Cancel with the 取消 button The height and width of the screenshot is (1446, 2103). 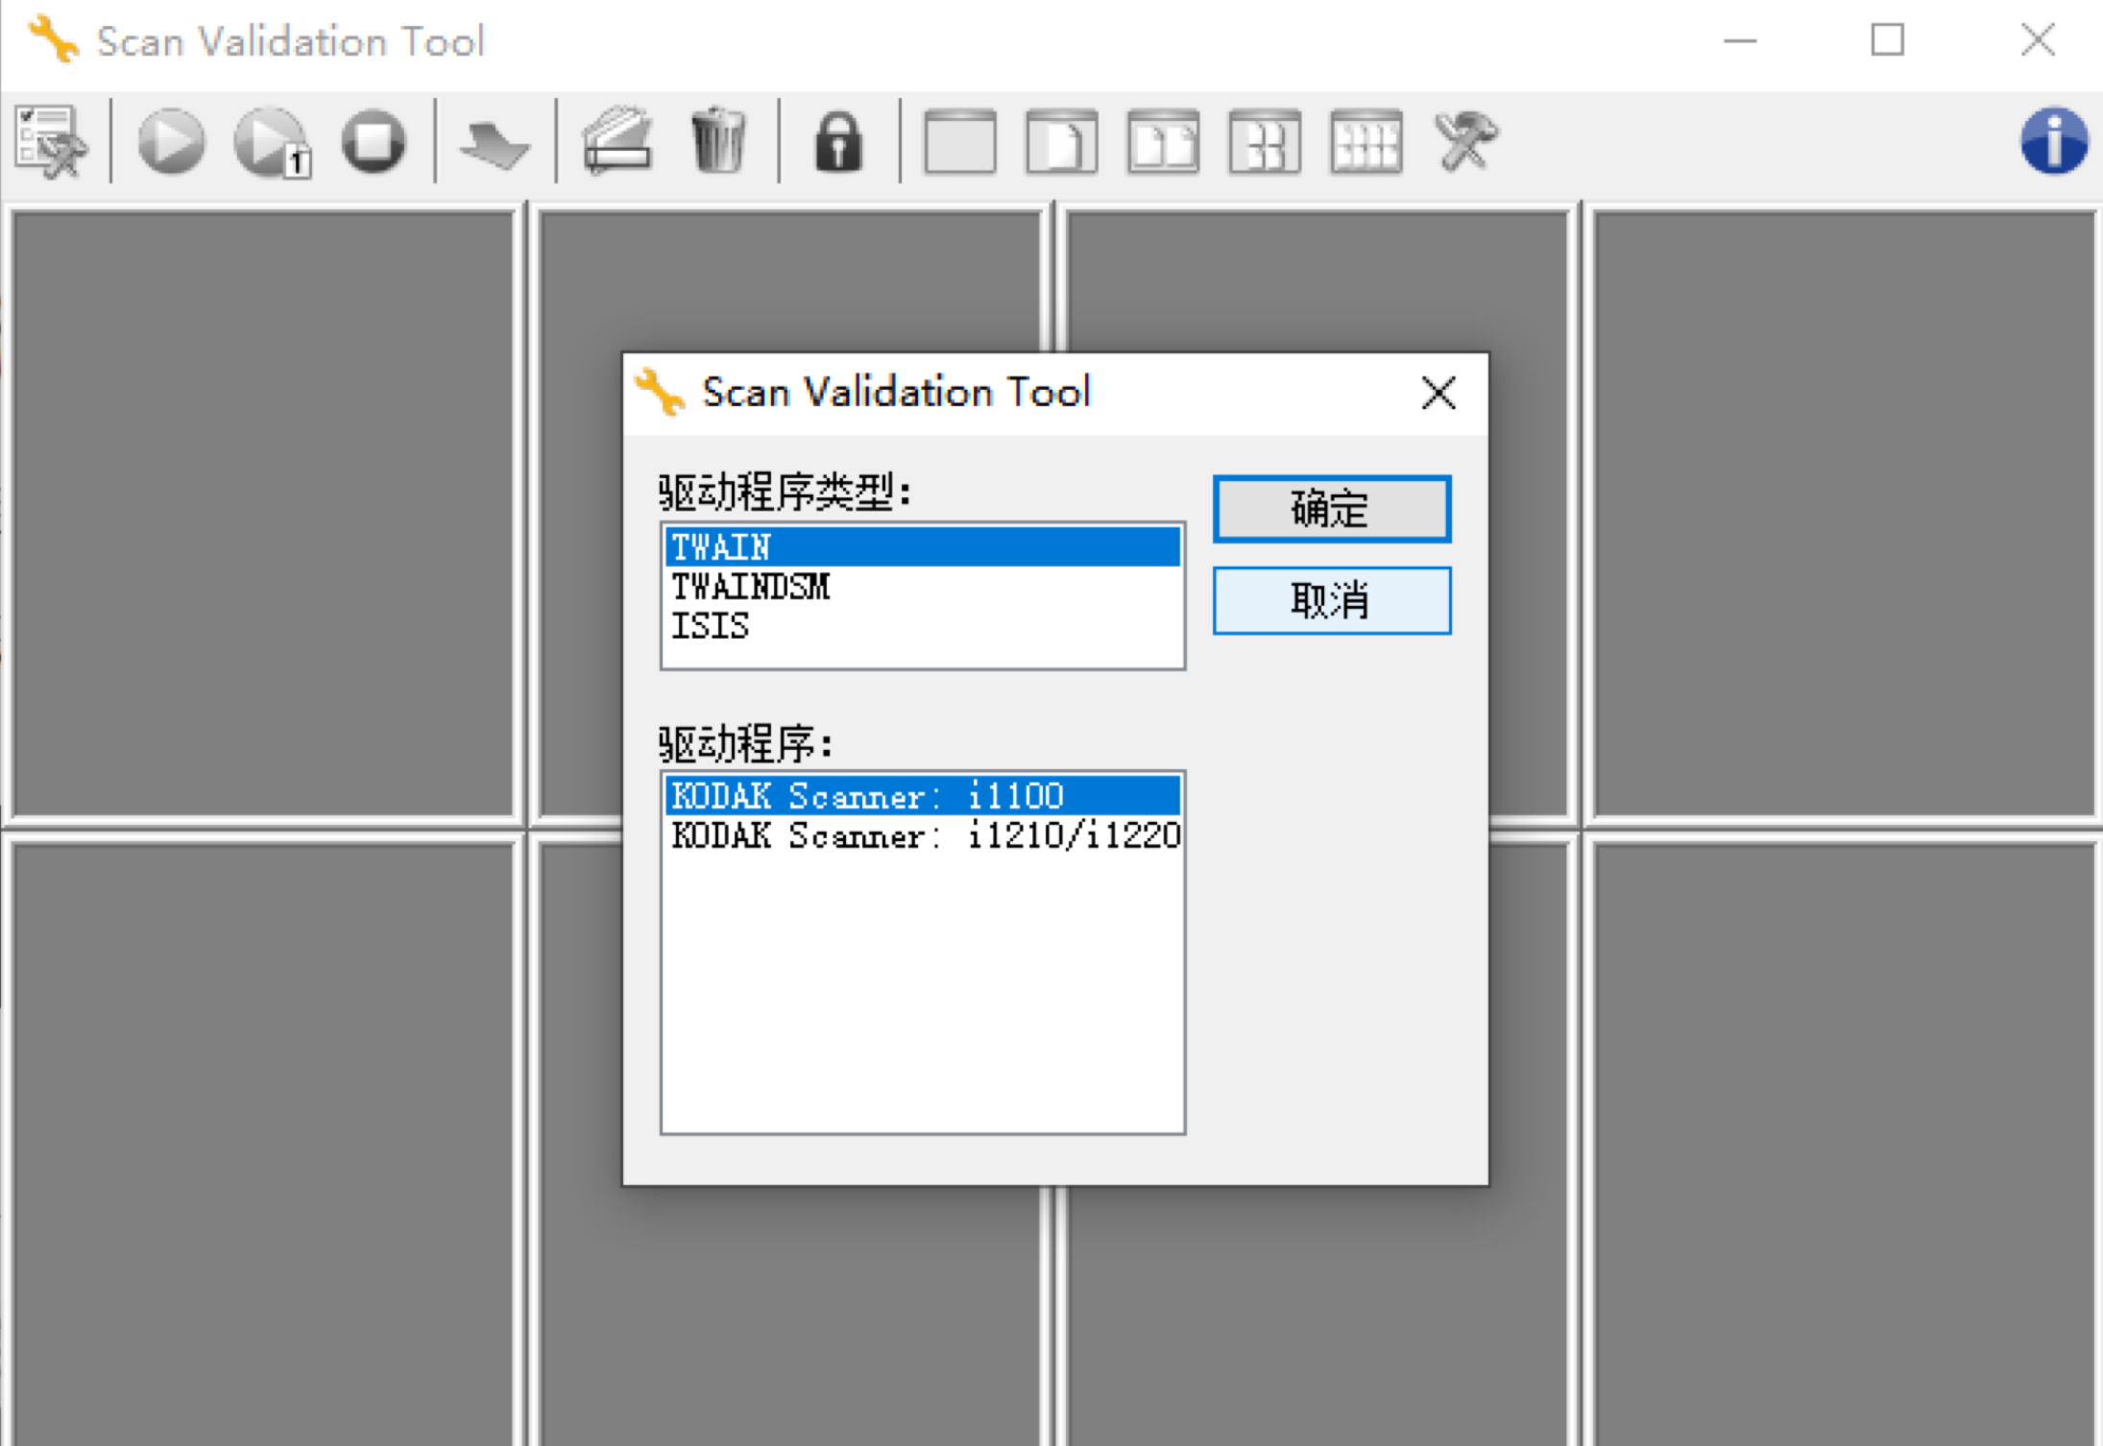[1331, 601]
